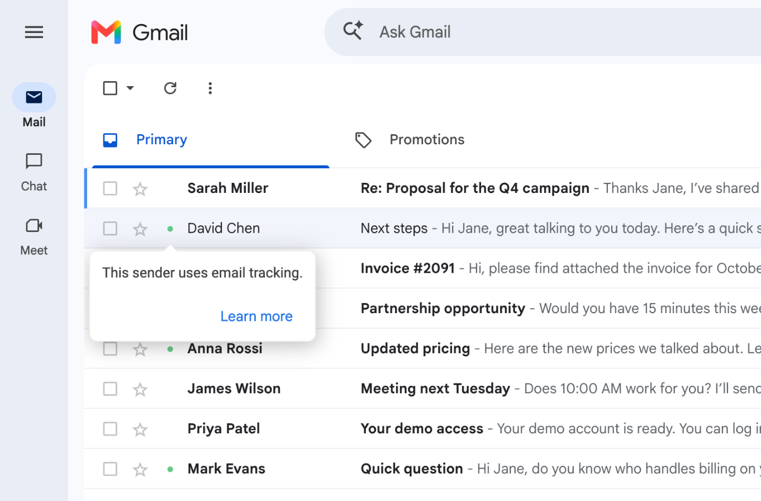Click sender name Anna Rossi
The height and width of the screenshot is (501, 761).
[225, 349]
